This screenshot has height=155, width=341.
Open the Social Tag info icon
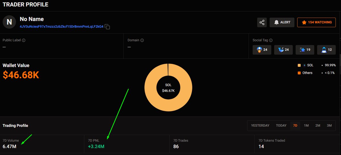point(271,40)
